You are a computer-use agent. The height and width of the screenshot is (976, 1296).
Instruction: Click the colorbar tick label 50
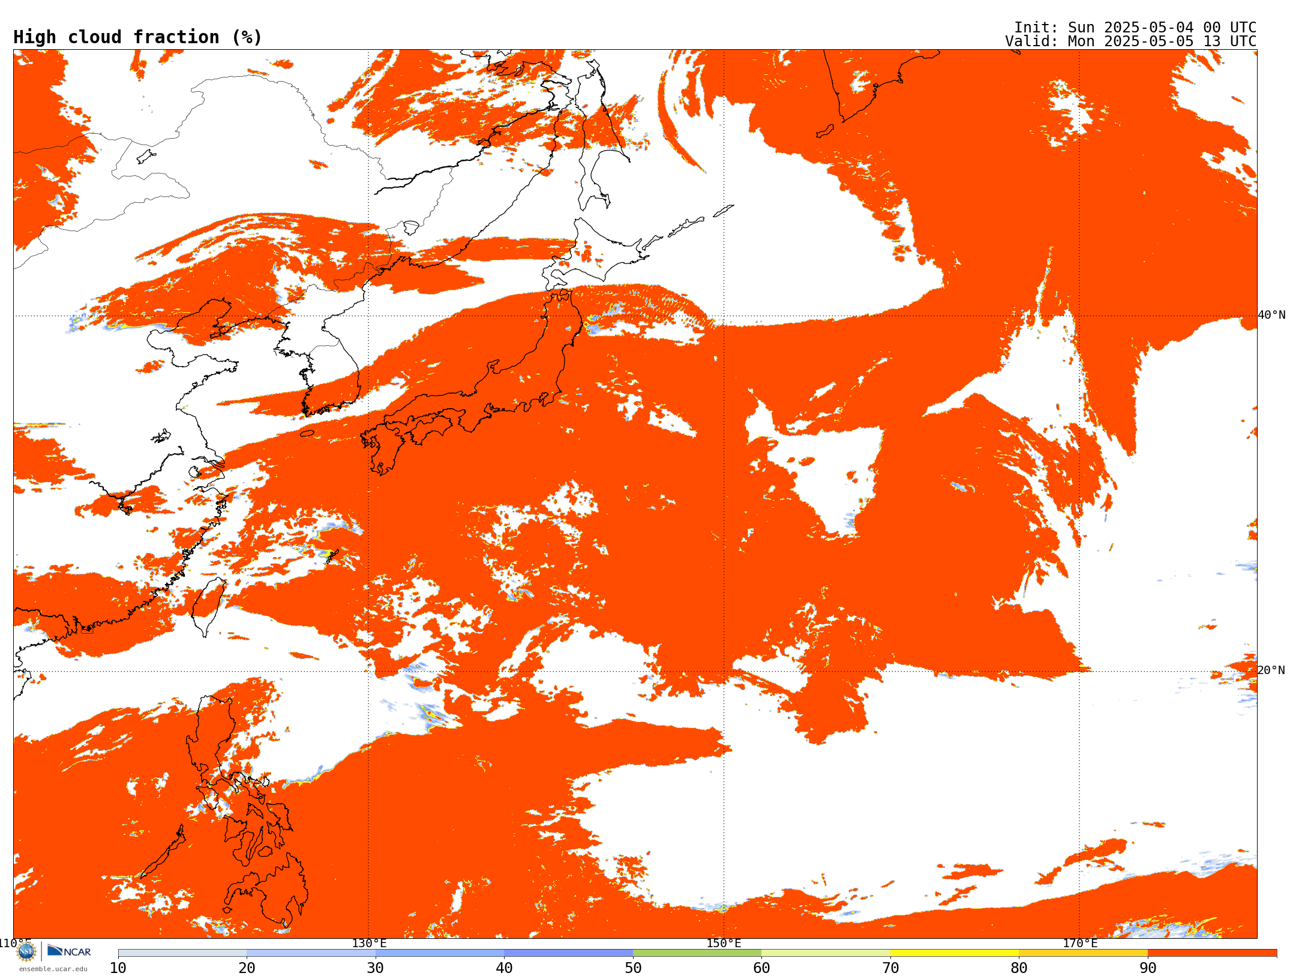click(633, 968)
